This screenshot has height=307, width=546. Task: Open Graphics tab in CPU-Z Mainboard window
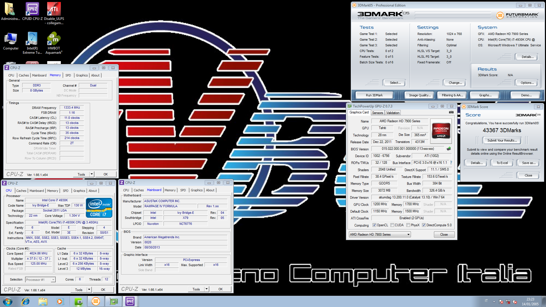[197, 190]
